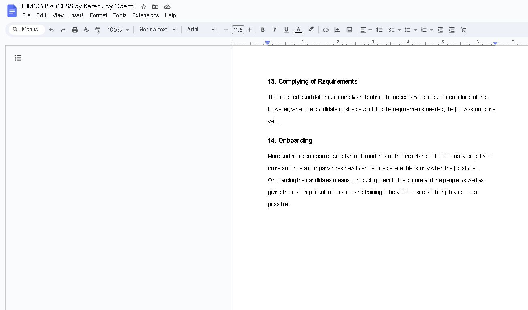Open the text alignment dropdown
This screenshot has height=310, width=528.
coord(366,30)
